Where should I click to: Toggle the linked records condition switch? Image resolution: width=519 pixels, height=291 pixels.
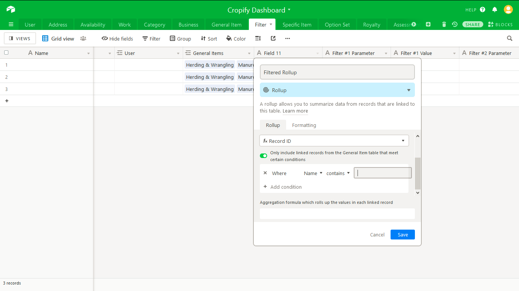tap(263, 156)
